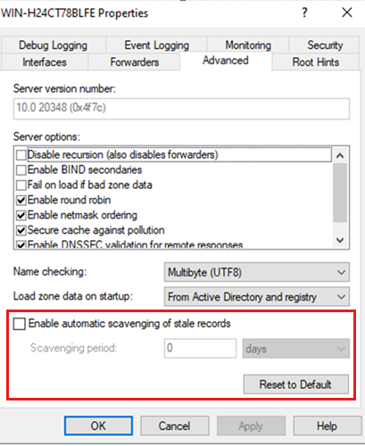Viewport: 365px width, 446px height.
Task: Uncheck Enable netmask ordering
Action: [21, 215]
